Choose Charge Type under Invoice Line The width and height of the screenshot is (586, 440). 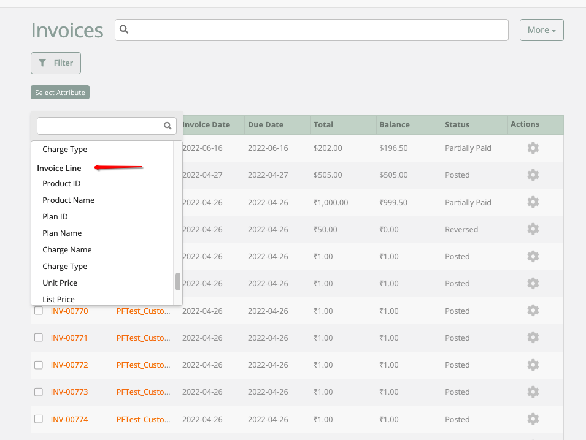pos(64,266)
